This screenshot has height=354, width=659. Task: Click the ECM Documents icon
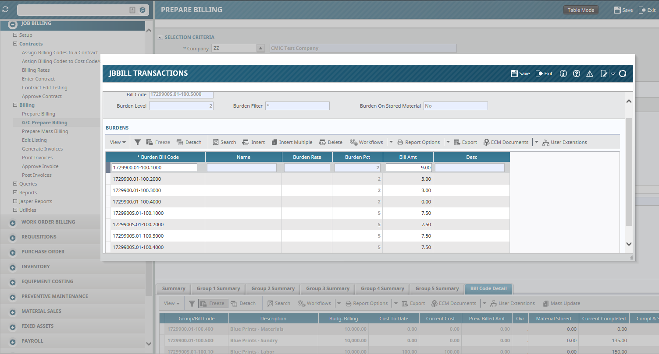point(506,142)
